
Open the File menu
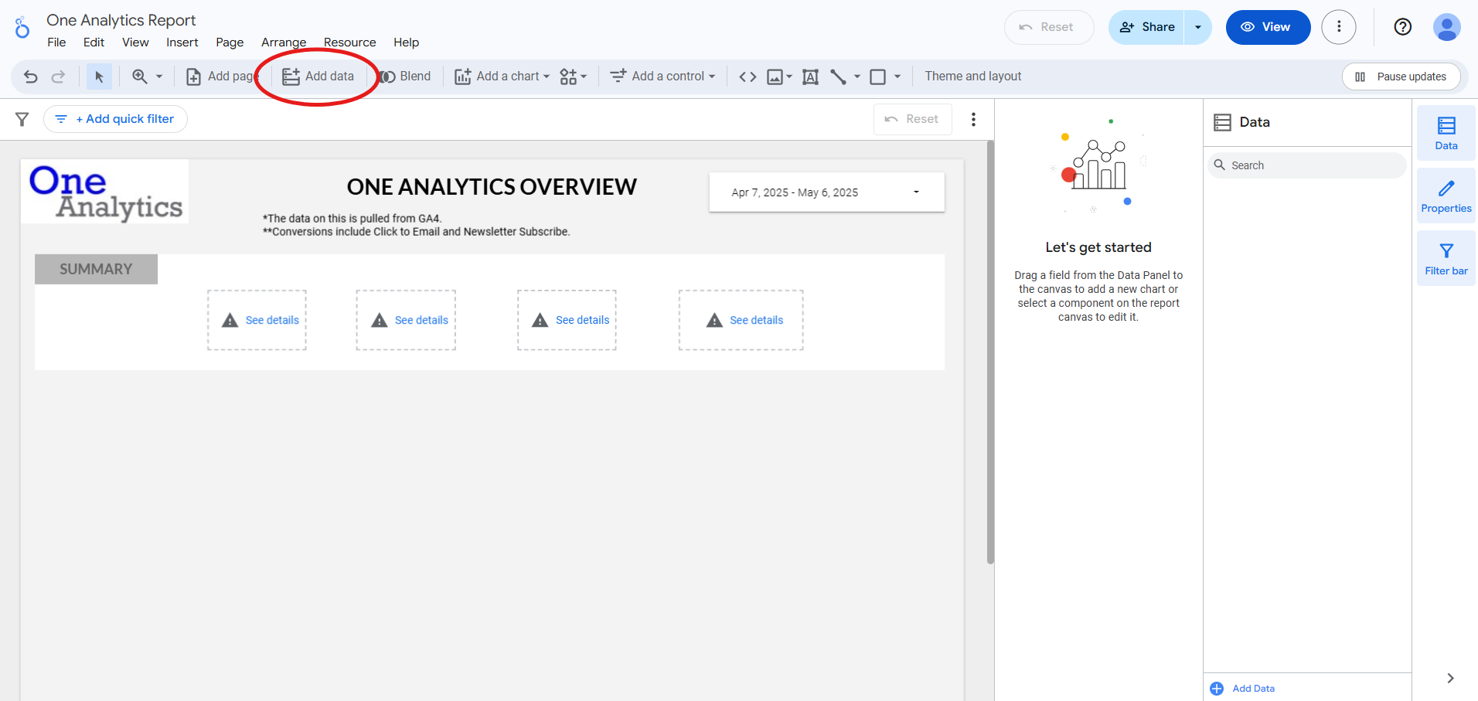[56, 43]
